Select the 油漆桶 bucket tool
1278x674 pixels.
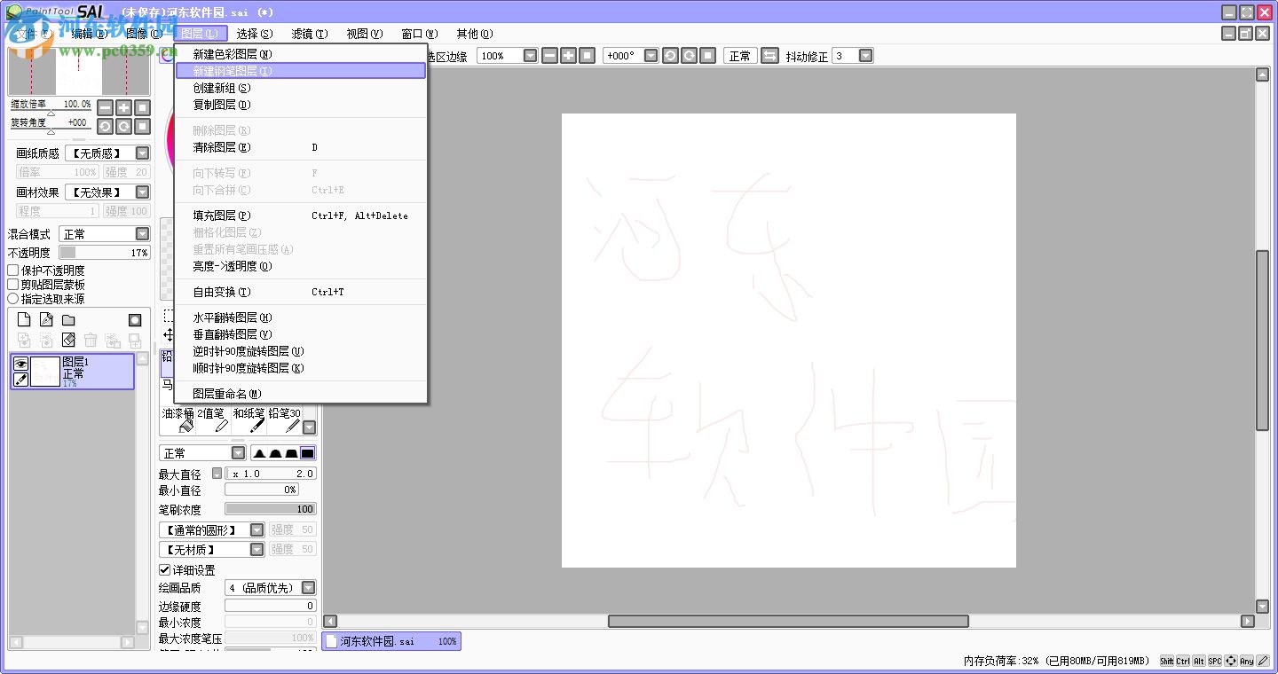click(177, 419)
